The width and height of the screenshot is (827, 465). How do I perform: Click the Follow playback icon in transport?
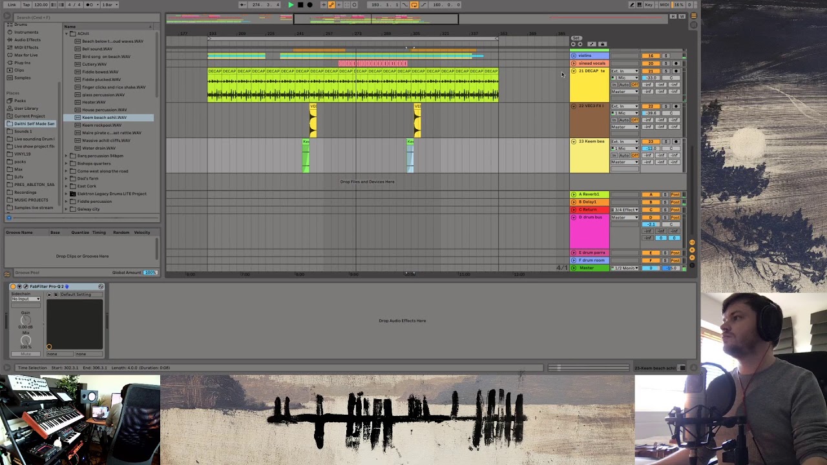pyautogui.click(x=242, y=5)
